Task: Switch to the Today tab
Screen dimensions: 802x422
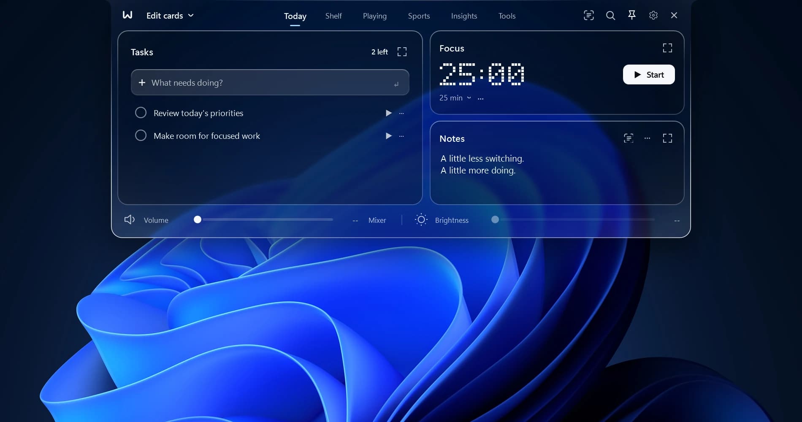Action: pos(295,16)
